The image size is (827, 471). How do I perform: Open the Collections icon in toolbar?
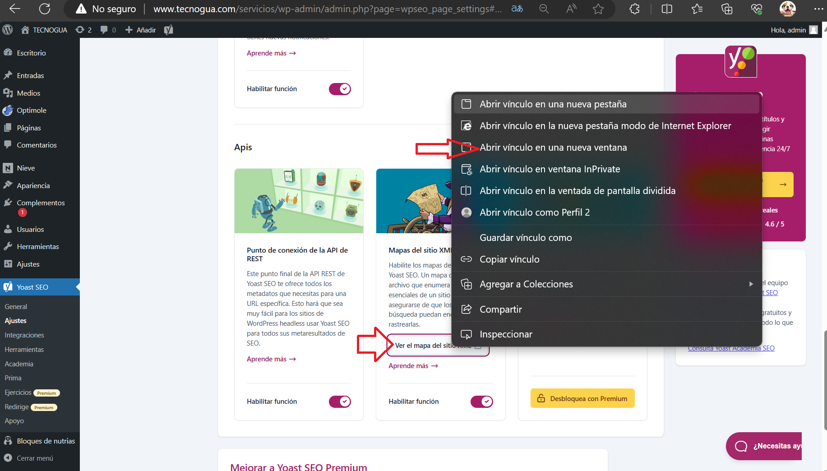point(727,9)
